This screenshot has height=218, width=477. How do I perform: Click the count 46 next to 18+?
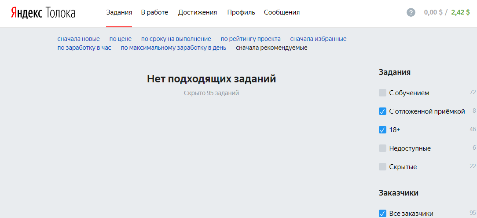coord(473,129)
